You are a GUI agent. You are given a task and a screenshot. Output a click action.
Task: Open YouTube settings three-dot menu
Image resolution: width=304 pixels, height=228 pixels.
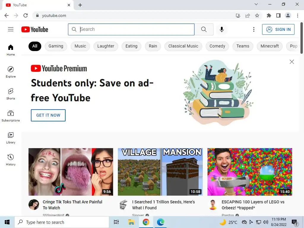pyautogui.click(x=254, y=29)
